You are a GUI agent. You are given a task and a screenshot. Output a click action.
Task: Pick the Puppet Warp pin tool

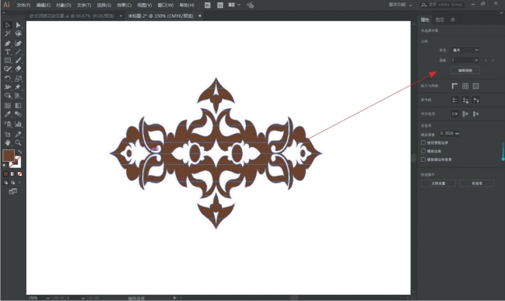[x=19, y=87]
